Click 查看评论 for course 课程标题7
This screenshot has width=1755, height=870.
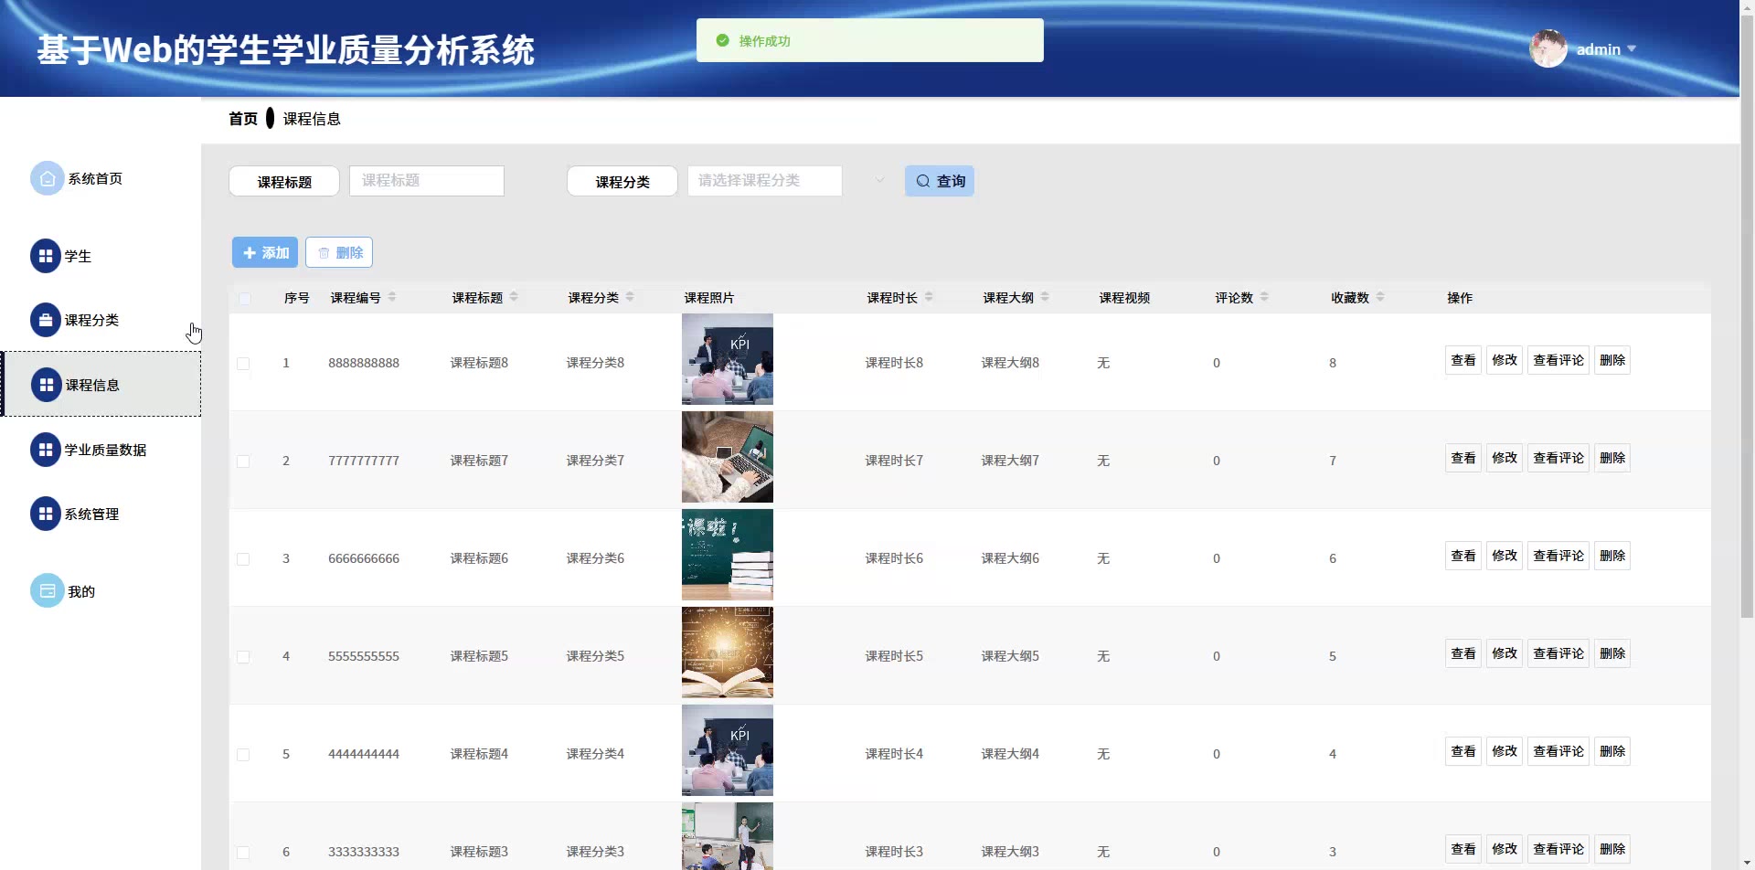coord(1558,458)
